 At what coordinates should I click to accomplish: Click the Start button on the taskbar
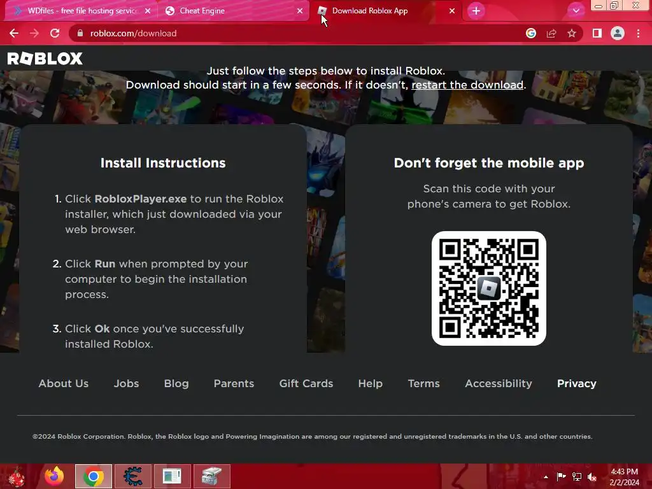click(x=17, y=476)
